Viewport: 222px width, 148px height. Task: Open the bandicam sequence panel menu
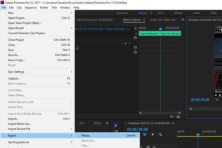(173, 123)
